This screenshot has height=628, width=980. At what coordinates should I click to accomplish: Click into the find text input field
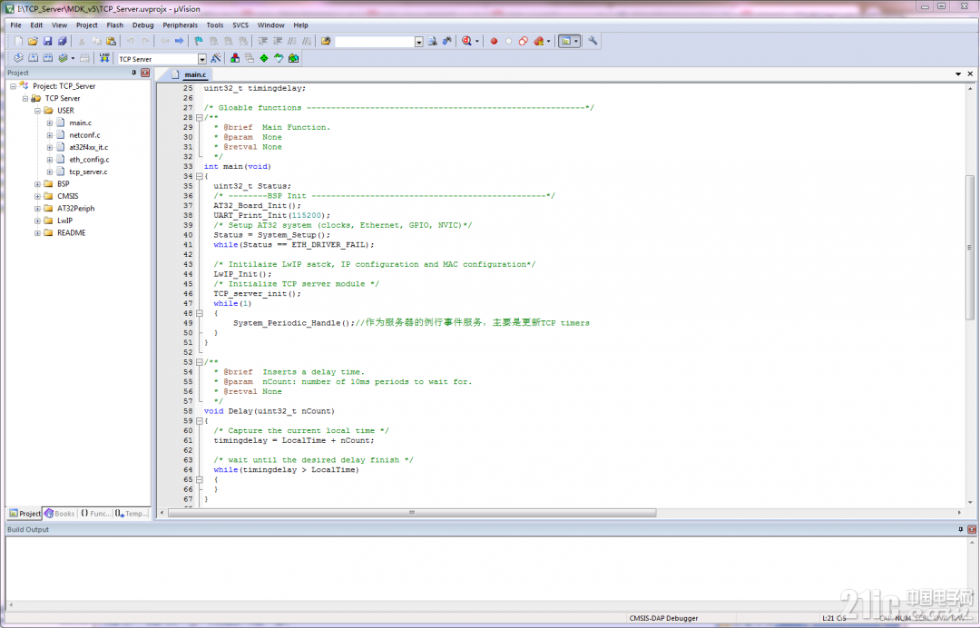coord(375,42)
